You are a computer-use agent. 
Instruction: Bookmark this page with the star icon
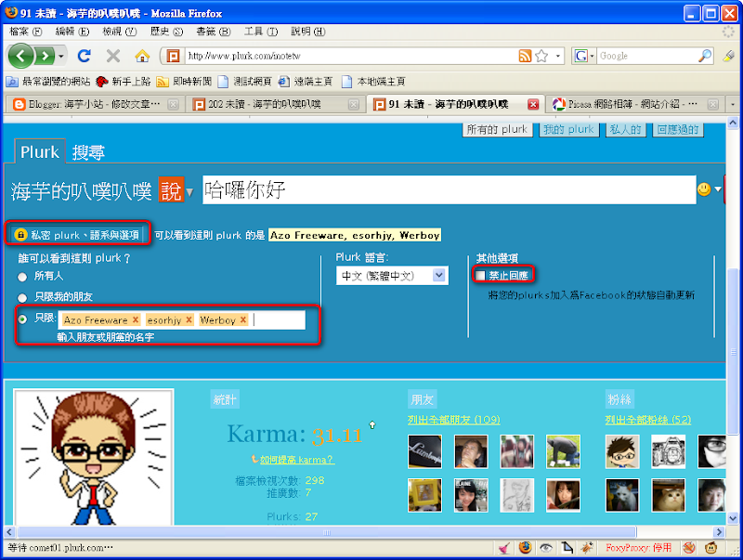pos(541,56)
